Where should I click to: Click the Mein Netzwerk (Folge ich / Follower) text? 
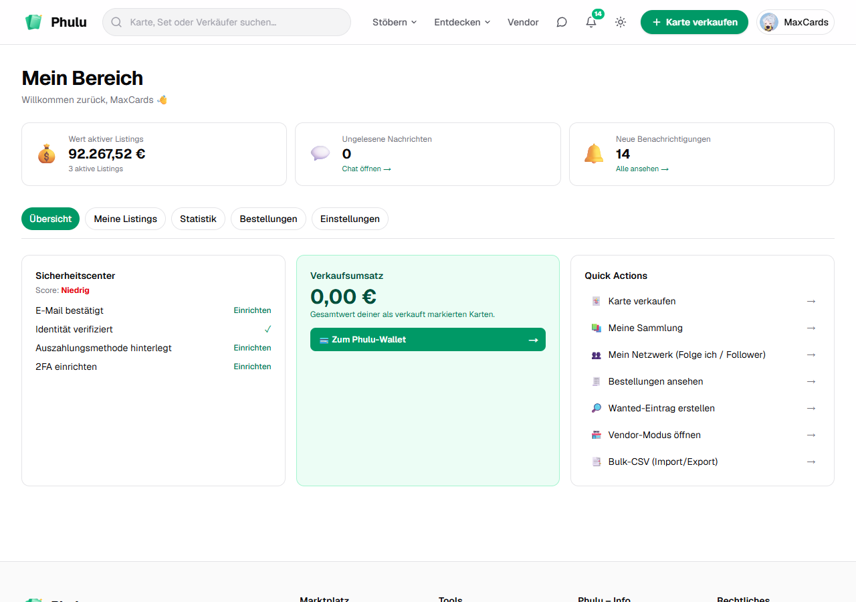(687, 355)
